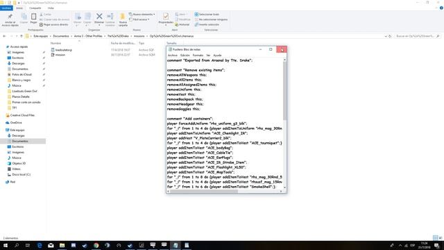Open Google Chrome from the taskbar
The height and width of the screenshot is (250, 444).
(x=96, y=245)
